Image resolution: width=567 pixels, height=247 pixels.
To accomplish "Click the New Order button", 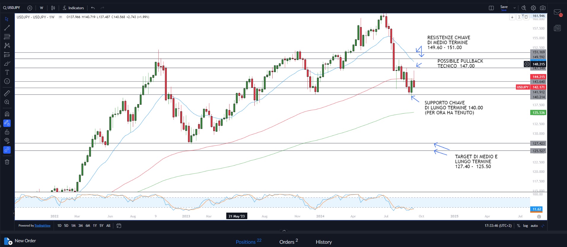I will tap(20, 241).
